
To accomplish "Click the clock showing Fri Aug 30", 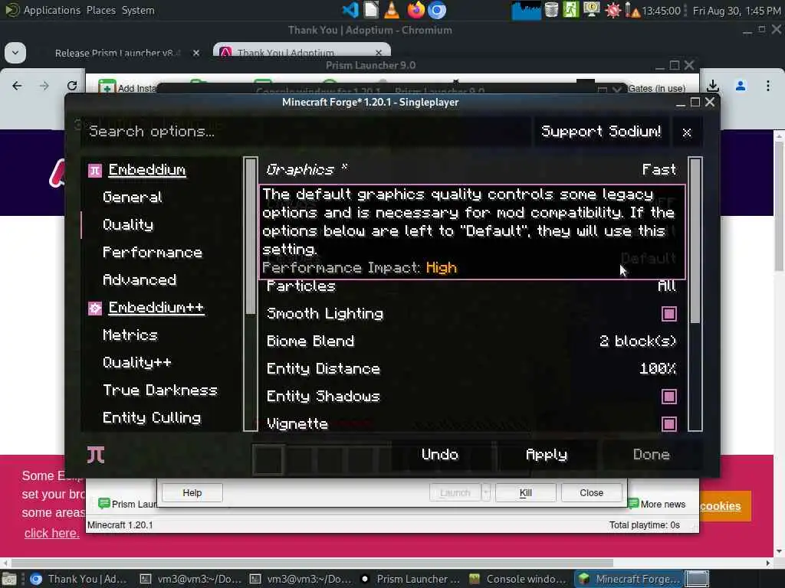I will (737, 10).
